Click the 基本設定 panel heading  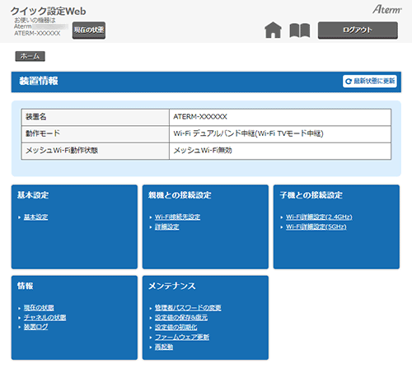(x=33, y=195)
